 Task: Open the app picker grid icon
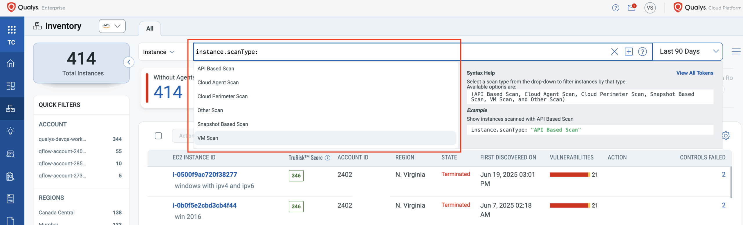[x=12, y=30]
